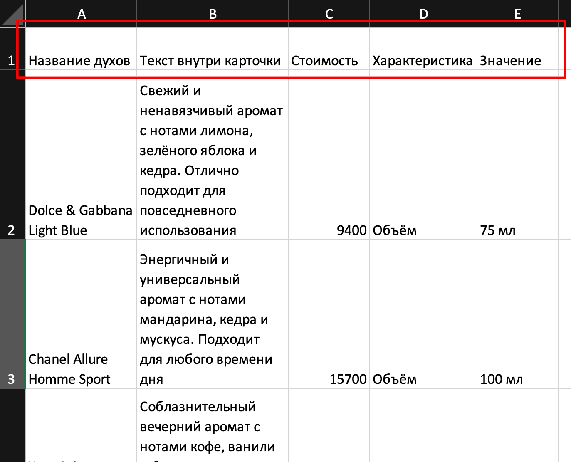Click the description starting "Свежий и ненавязчивый аромат"
The width and height of the screenshot is (571, 462).
[x=213, y=155]
